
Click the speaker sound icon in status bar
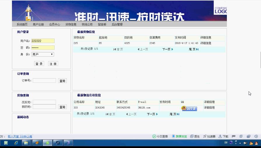[256, 136]
